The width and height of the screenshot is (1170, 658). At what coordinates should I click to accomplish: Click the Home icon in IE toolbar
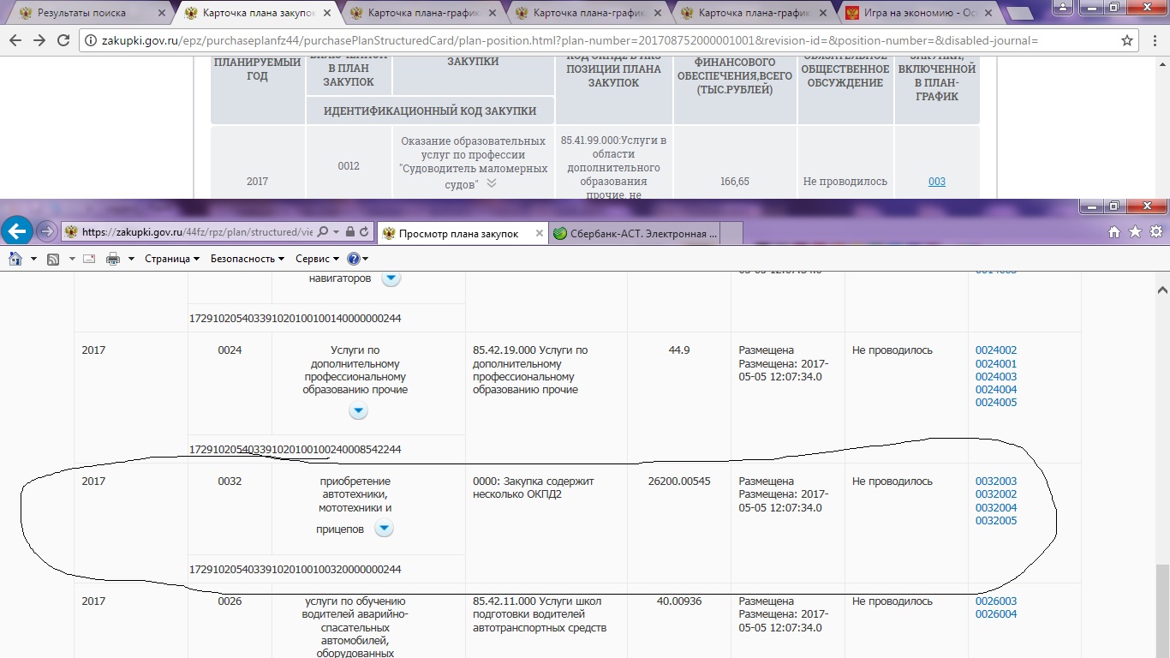tap(1113, 232)
